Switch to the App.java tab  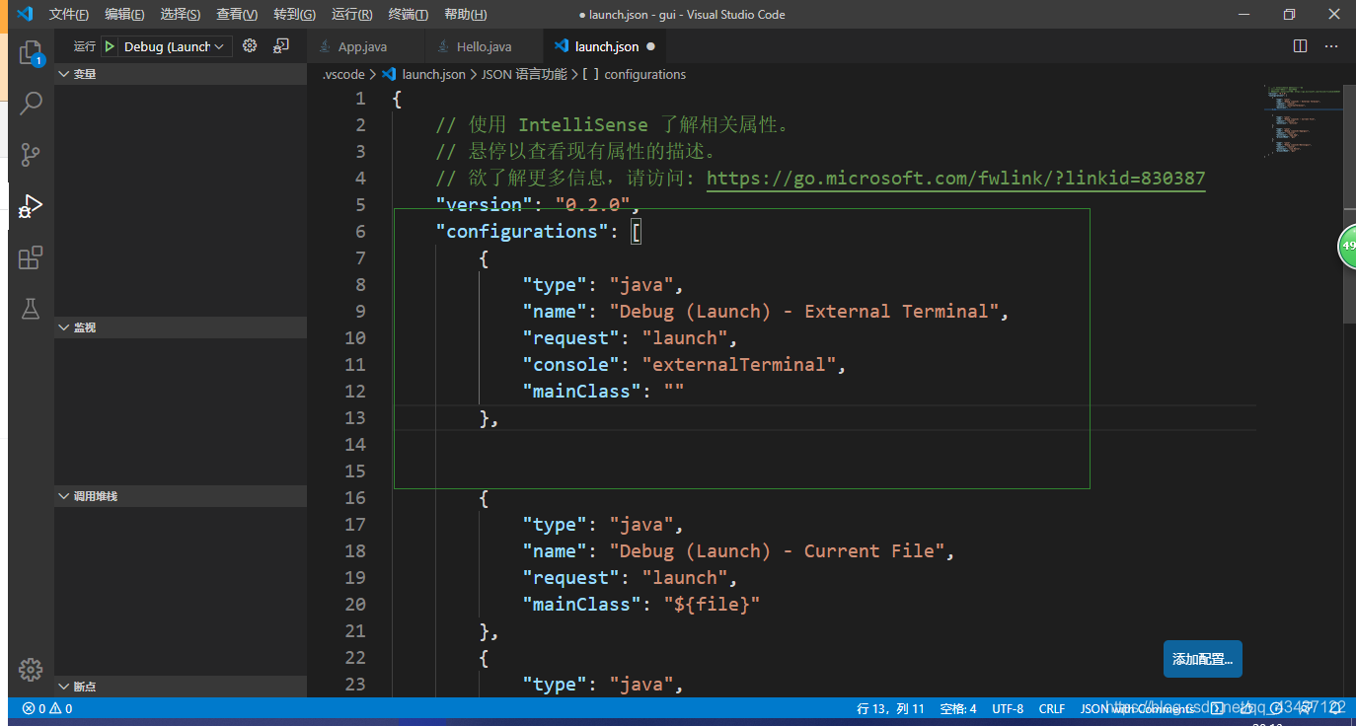point(363,46)
